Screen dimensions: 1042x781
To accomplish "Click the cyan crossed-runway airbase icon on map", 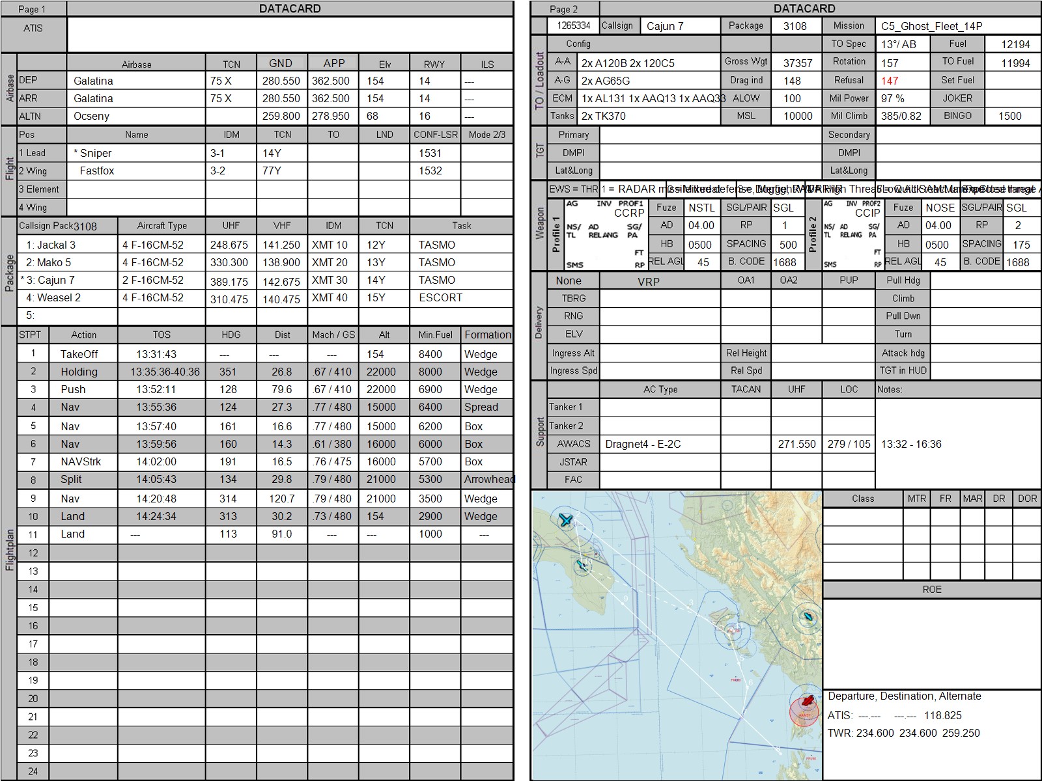I will [x=565, y=519].
